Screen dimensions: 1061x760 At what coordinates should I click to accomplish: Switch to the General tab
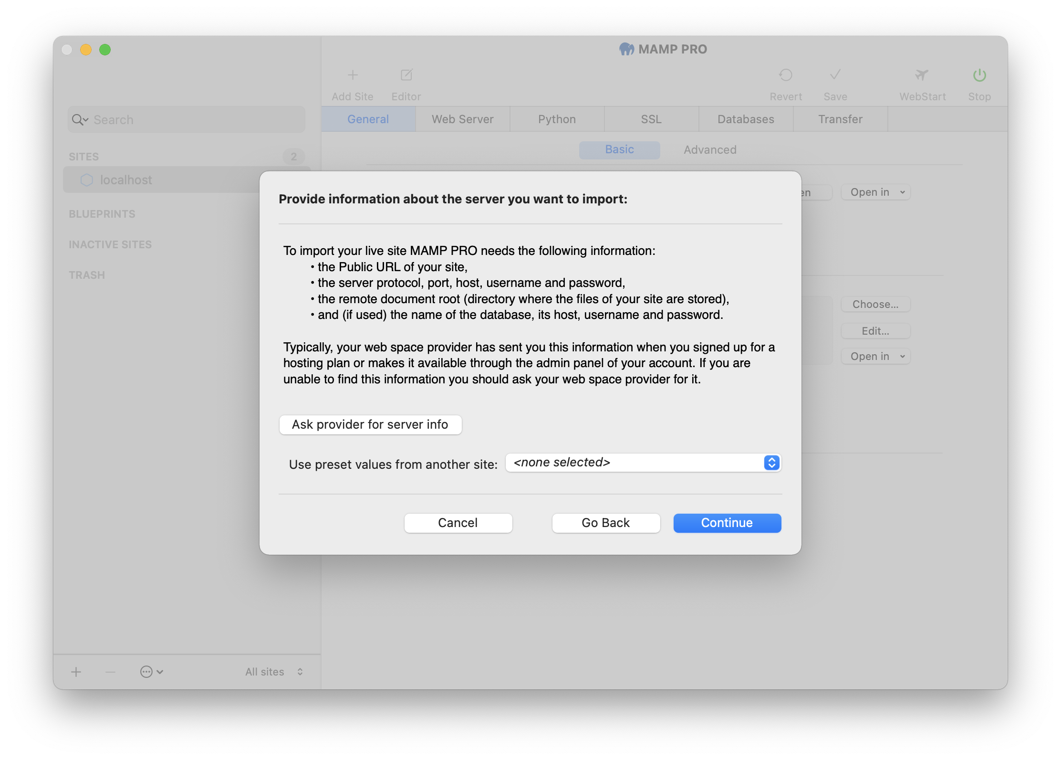point(368,119)
